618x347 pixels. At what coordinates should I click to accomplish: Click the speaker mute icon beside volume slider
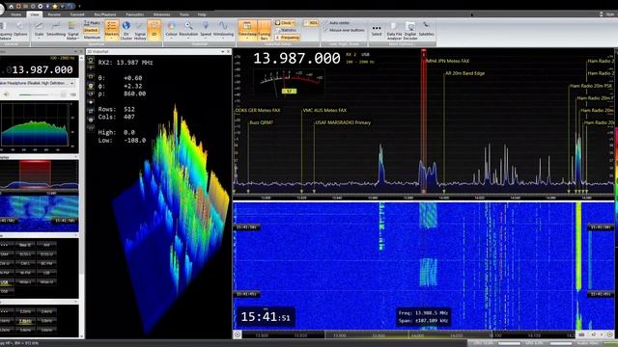click(6, 94)
